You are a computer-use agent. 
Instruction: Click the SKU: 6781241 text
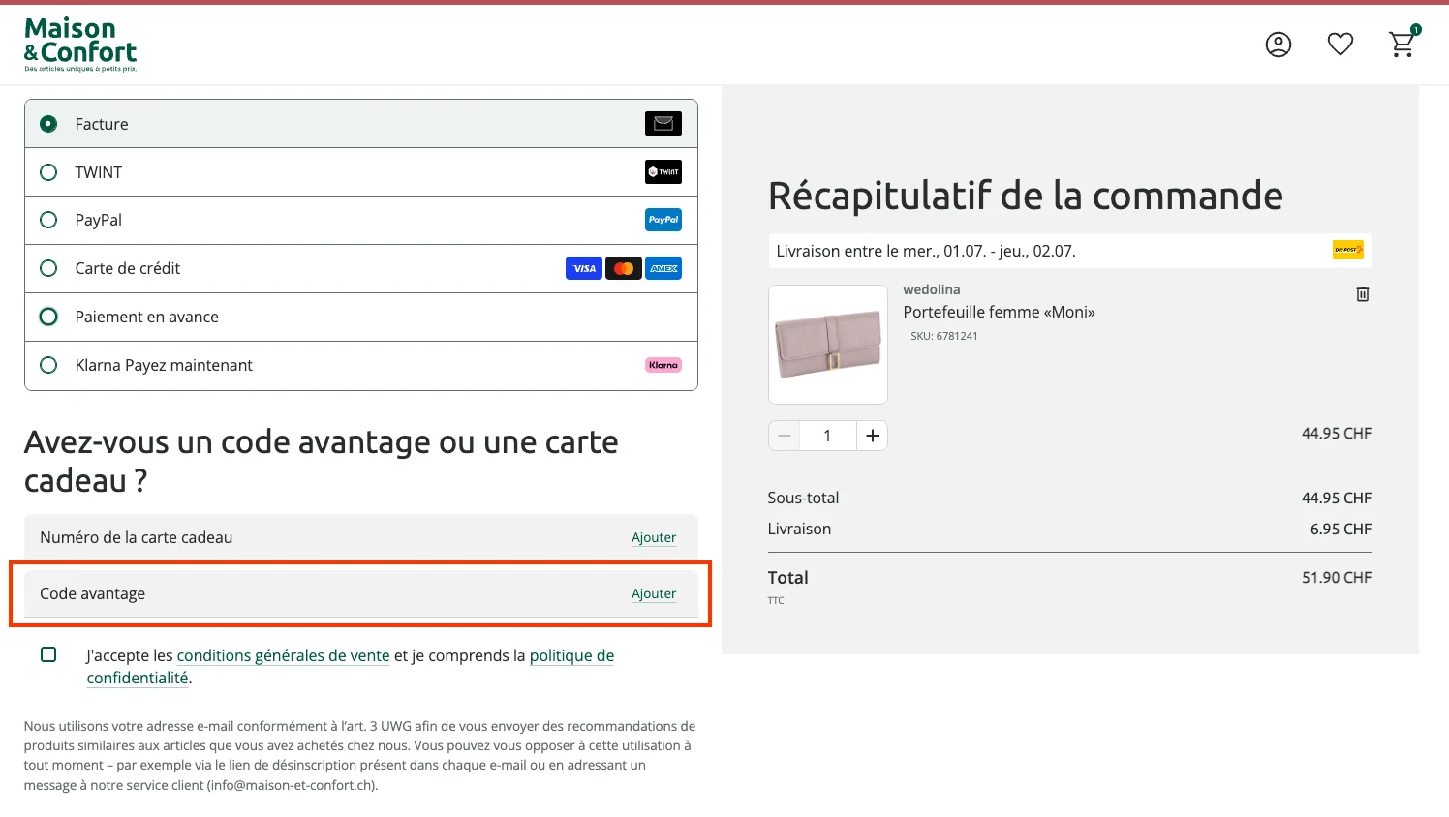[944, 336]
